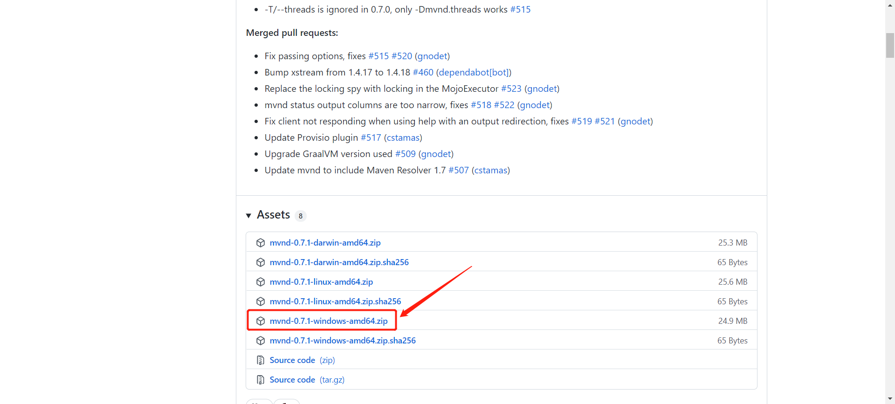Click package icon beside mvnd-0.7.1-linux-amd64.zip
This screenshot has height=404, width=895.
(261, 282)
